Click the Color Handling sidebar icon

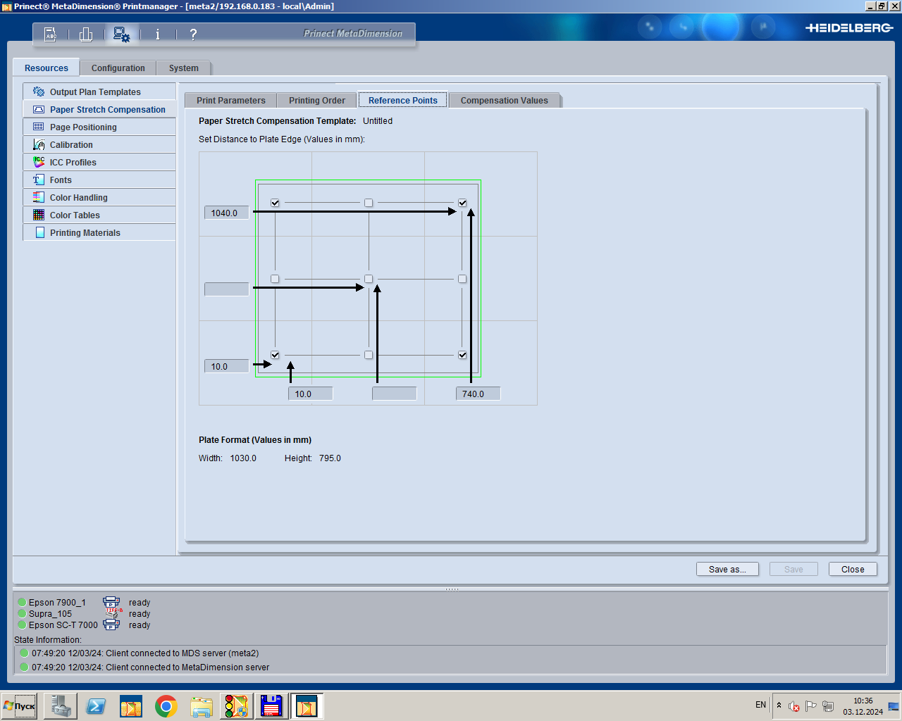click(x=39, y=198)
